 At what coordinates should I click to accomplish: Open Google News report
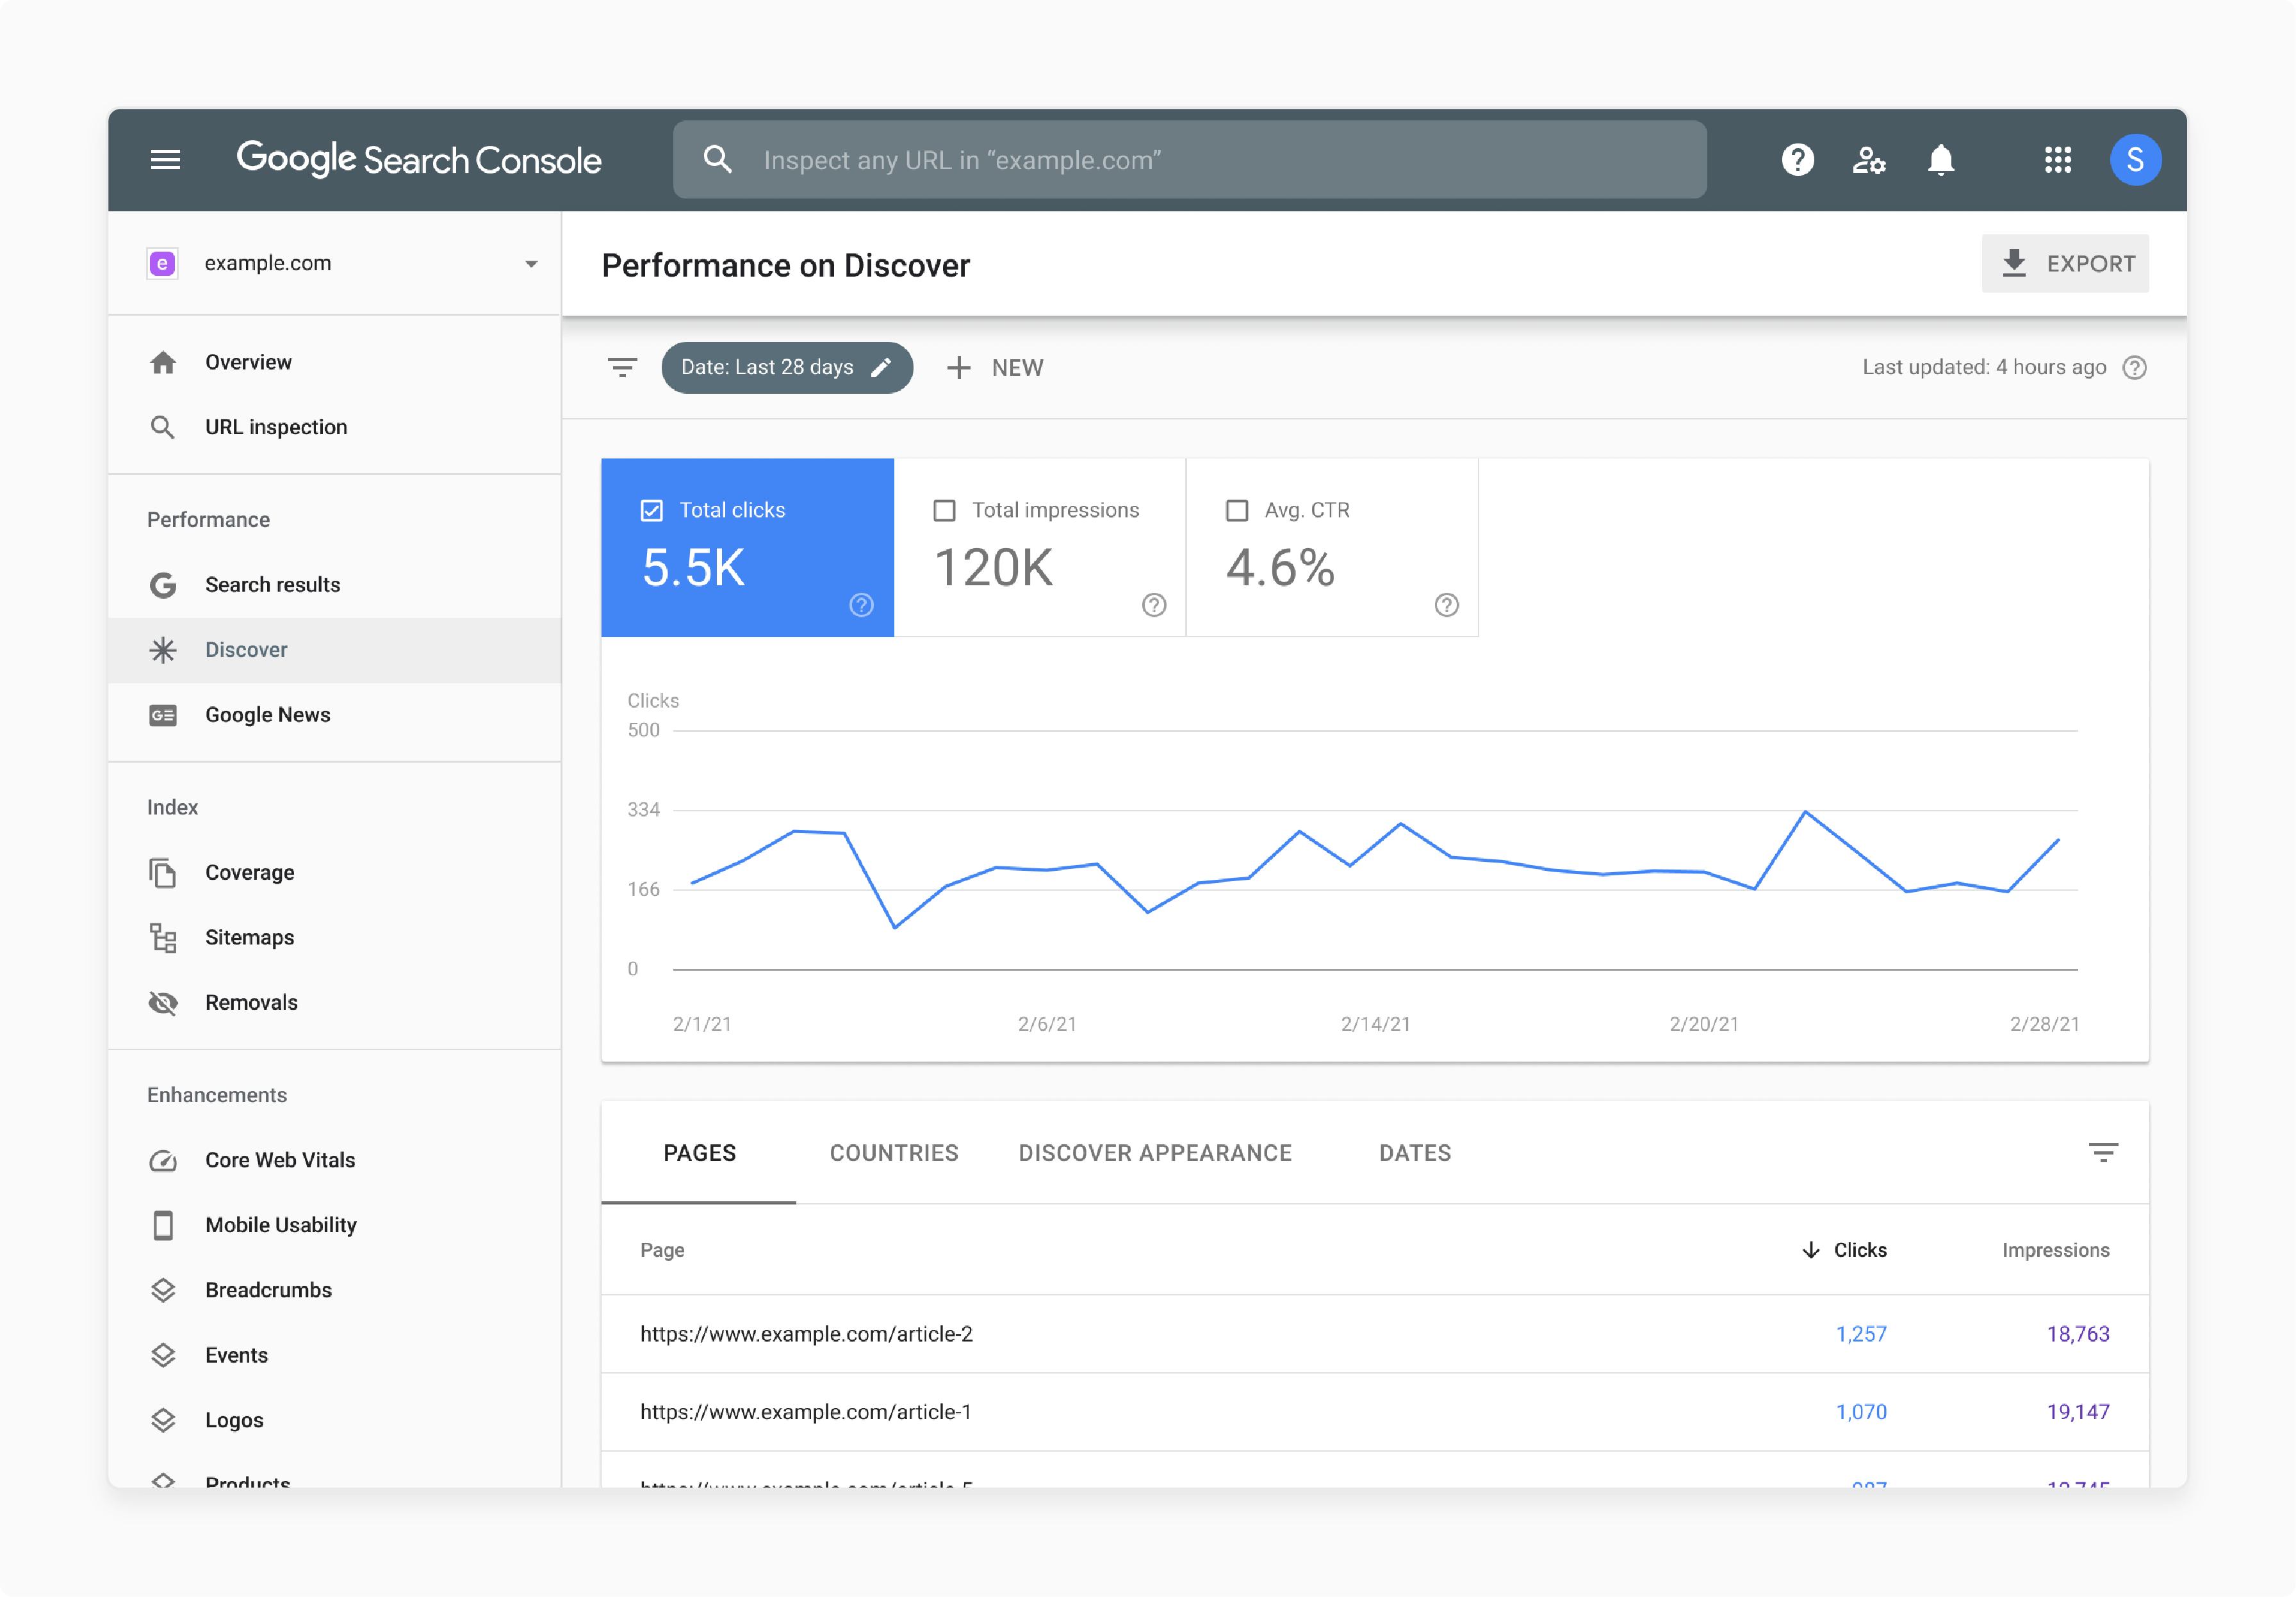pyautogui.click(x=334, y=715)
